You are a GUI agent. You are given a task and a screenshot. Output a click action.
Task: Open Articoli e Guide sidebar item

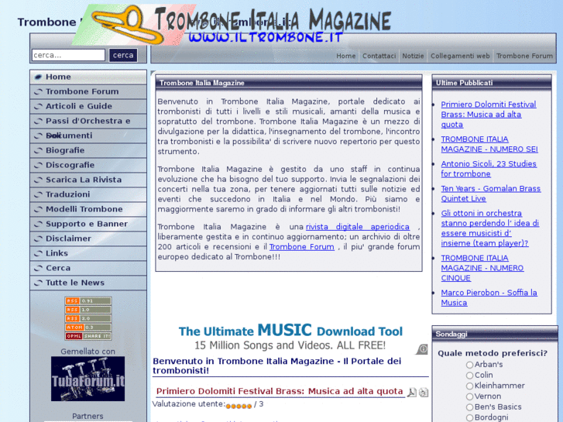[x=88, y=106]
